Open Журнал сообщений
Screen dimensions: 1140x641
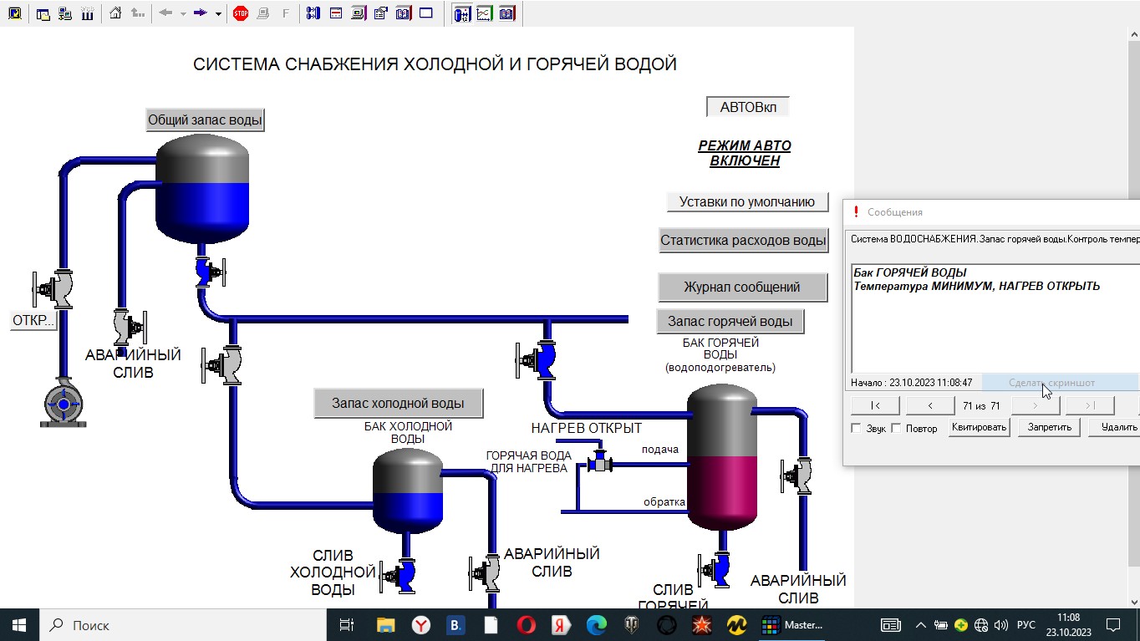(x=742, y=287)
